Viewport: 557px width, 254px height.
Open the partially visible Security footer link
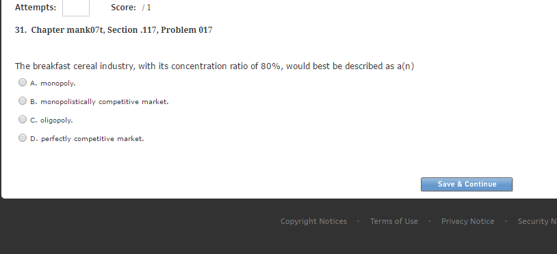pyautogui.click(x=537, y=221)
